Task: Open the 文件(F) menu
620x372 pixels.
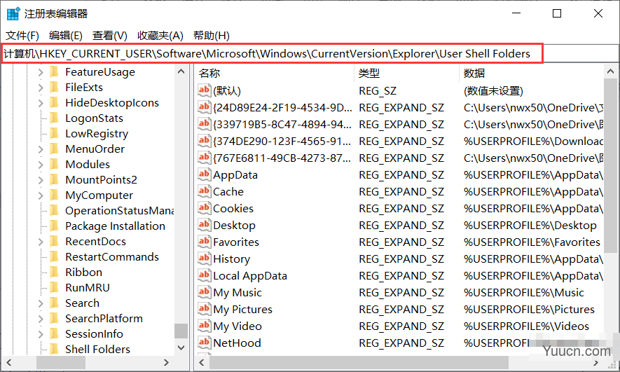Action: pos(22,36)
